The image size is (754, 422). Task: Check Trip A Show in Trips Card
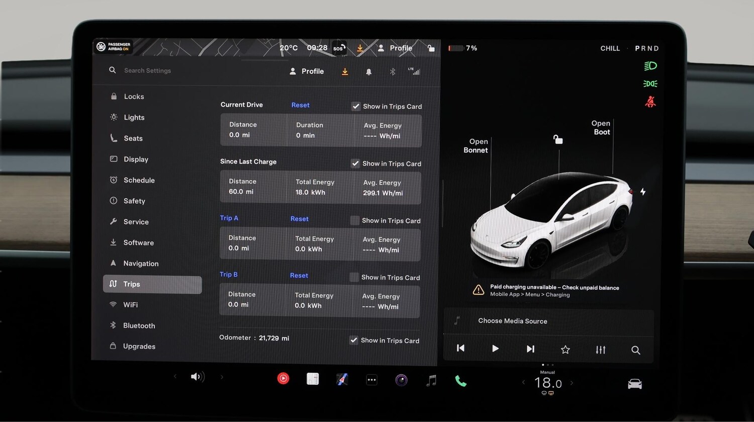pos(355,220)
